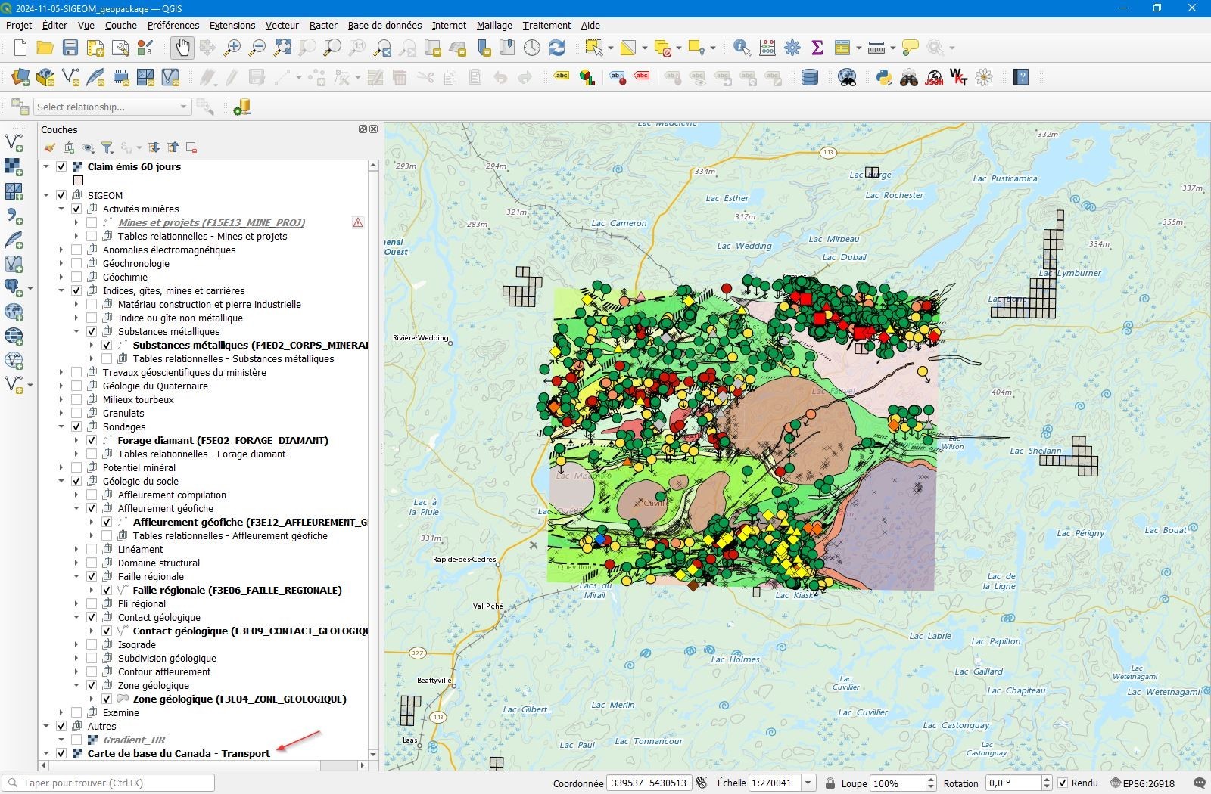This screenshot has width=1211, height=794.
Task: Open the Échelle scale dropdown arrow
Action: pos(808,783)
